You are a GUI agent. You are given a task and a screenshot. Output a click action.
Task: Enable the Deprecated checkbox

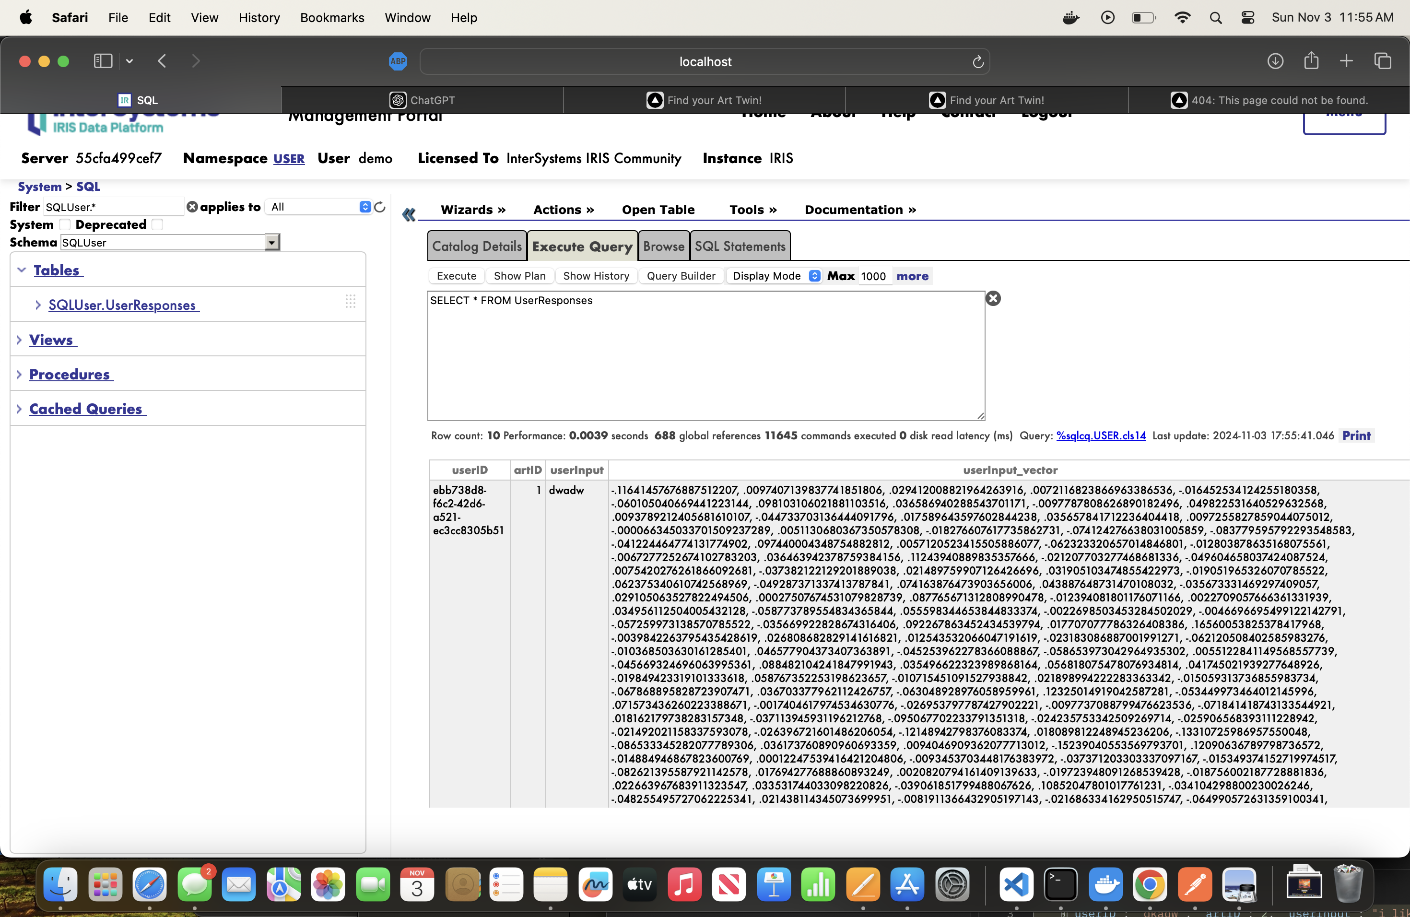(x=157, y=224)
